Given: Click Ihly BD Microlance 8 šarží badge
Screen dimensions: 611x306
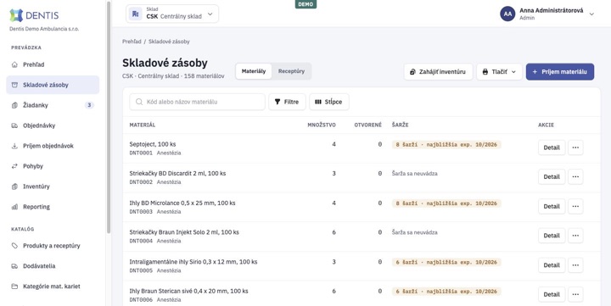Looking at the screenshot, I should pyautogui.click(x=446, y=203).
